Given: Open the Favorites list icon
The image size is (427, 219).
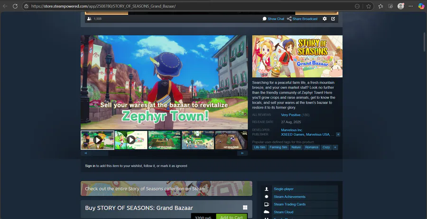Looking at the screenshot, I should [381, 6].
